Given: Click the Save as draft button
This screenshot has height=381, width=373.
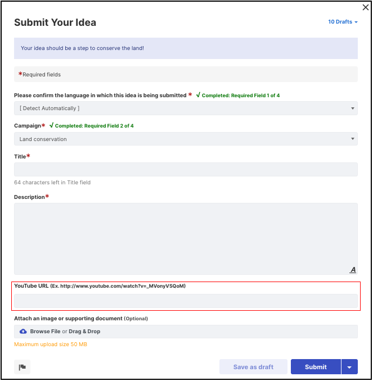Looking at the screenshot, I should (253, 367).
